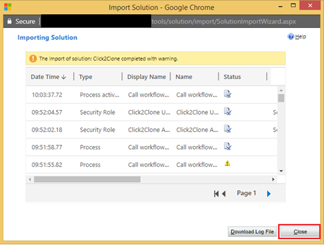
Task: Click yellow warning icon in 09:51:55.82 row
Action: click(228, 164)
